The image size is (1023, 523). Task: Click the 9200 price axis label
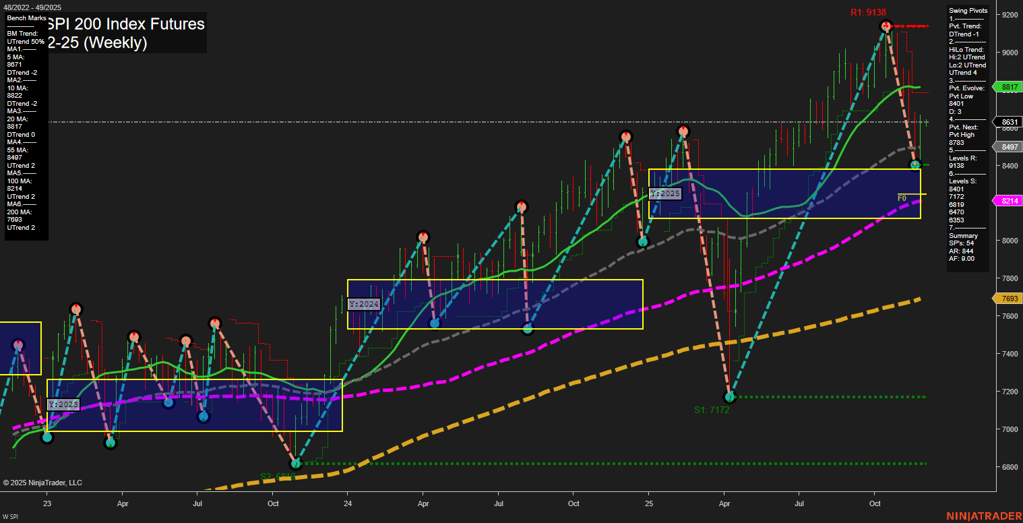[1010, 14]
